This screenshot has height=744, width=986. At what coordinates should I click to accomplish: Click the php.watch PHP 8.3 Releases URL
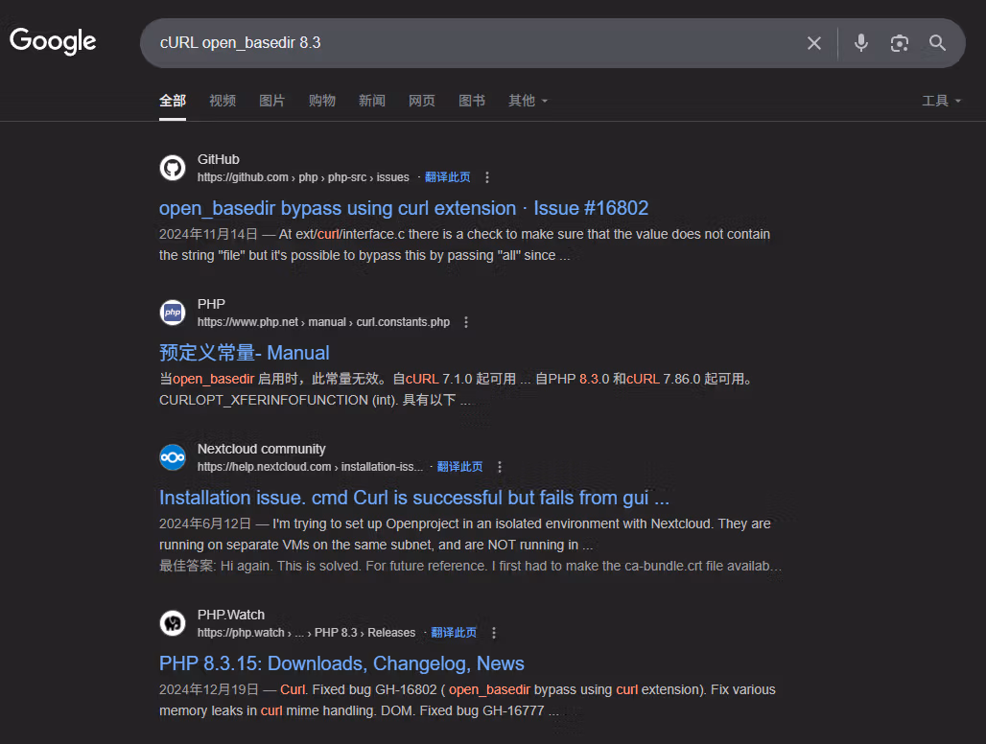306,633
